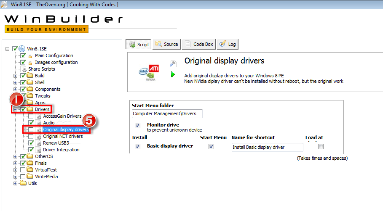Click the Drivers folder icon
Viewport: 383px width, 211px height.
30,109
